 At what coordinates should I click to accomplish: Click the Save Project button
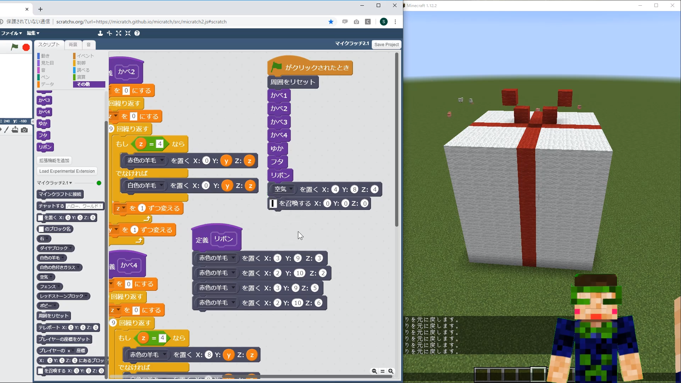(x=386, y=45)
